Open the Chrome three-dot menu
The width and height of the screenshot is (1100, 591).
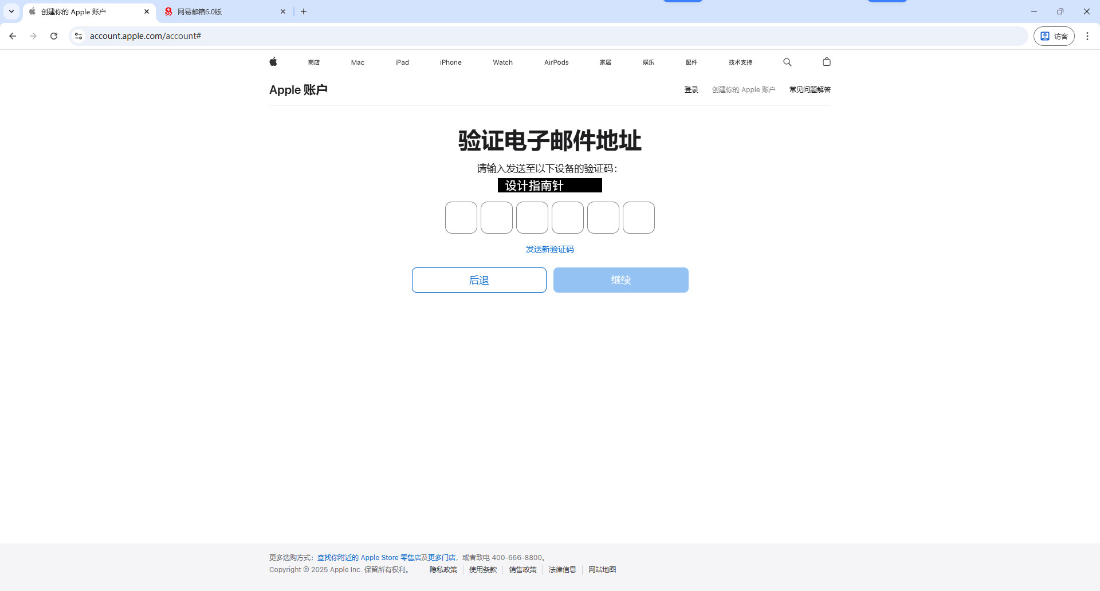pyautogui.click(x=1087, y=36)
